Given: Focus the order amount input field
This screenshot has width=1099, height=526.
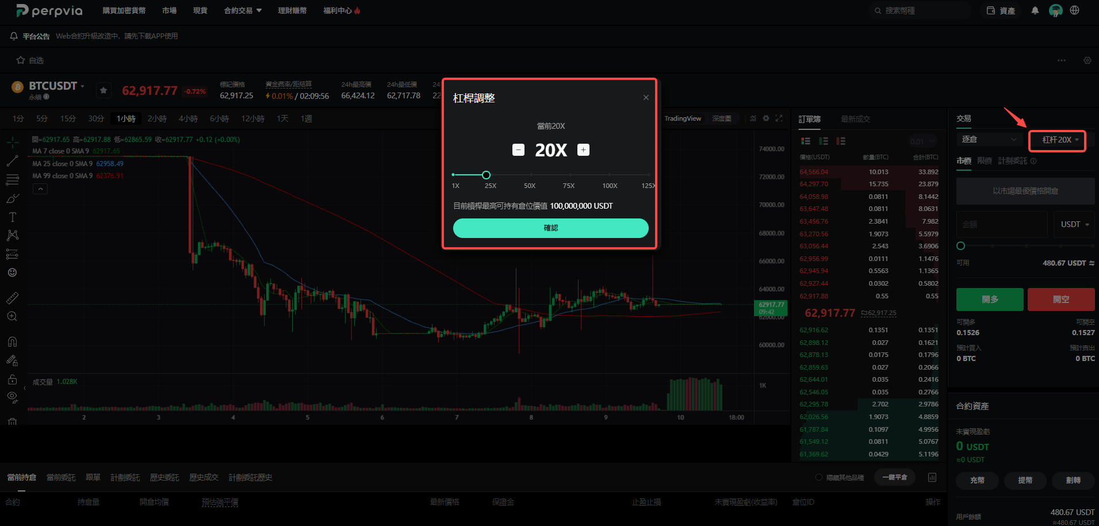Looking at the screenshot, I should click(1002, 224).
